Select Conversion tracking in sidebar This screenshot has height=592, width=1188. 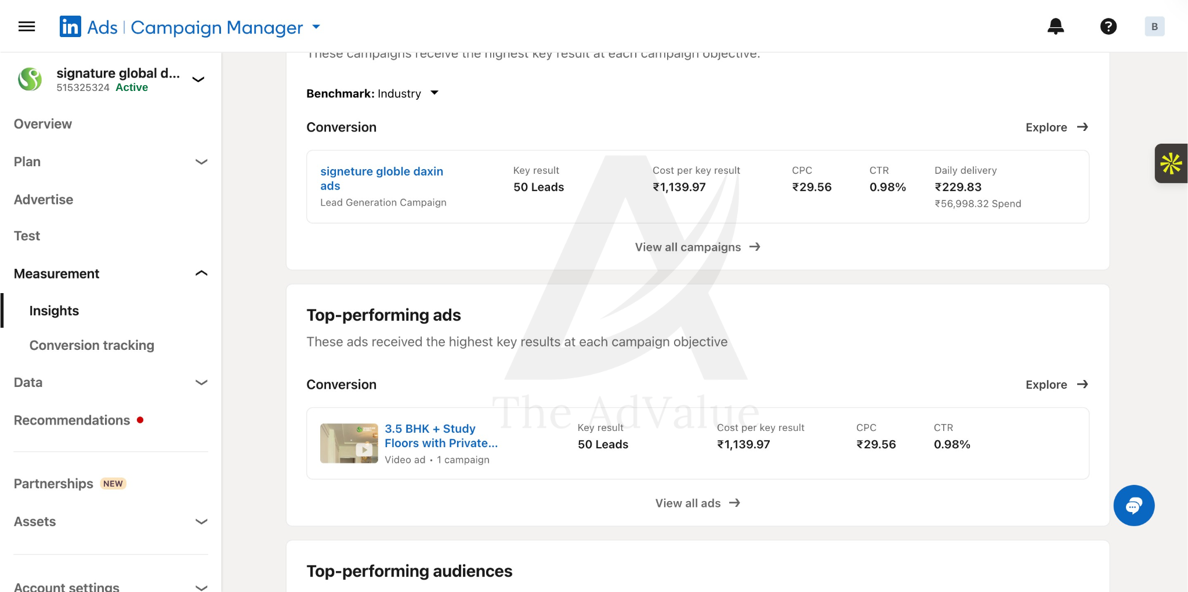[x=92, y=345]
